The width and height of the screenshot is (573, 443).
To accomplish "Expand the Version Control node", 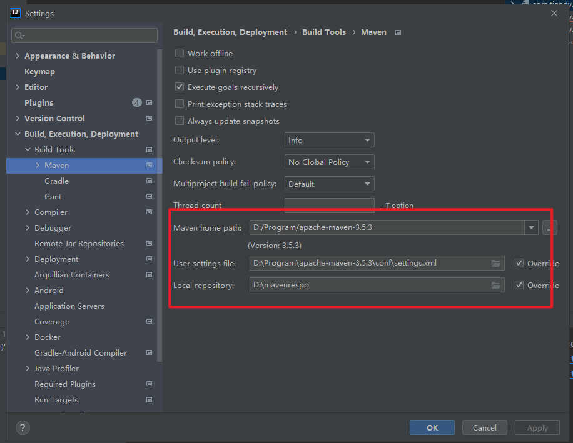I will click(x=18, y=118).
